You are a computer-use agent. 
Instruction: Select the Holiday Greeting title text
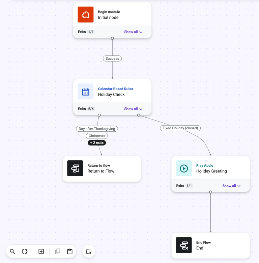click(x=211, y=171)
